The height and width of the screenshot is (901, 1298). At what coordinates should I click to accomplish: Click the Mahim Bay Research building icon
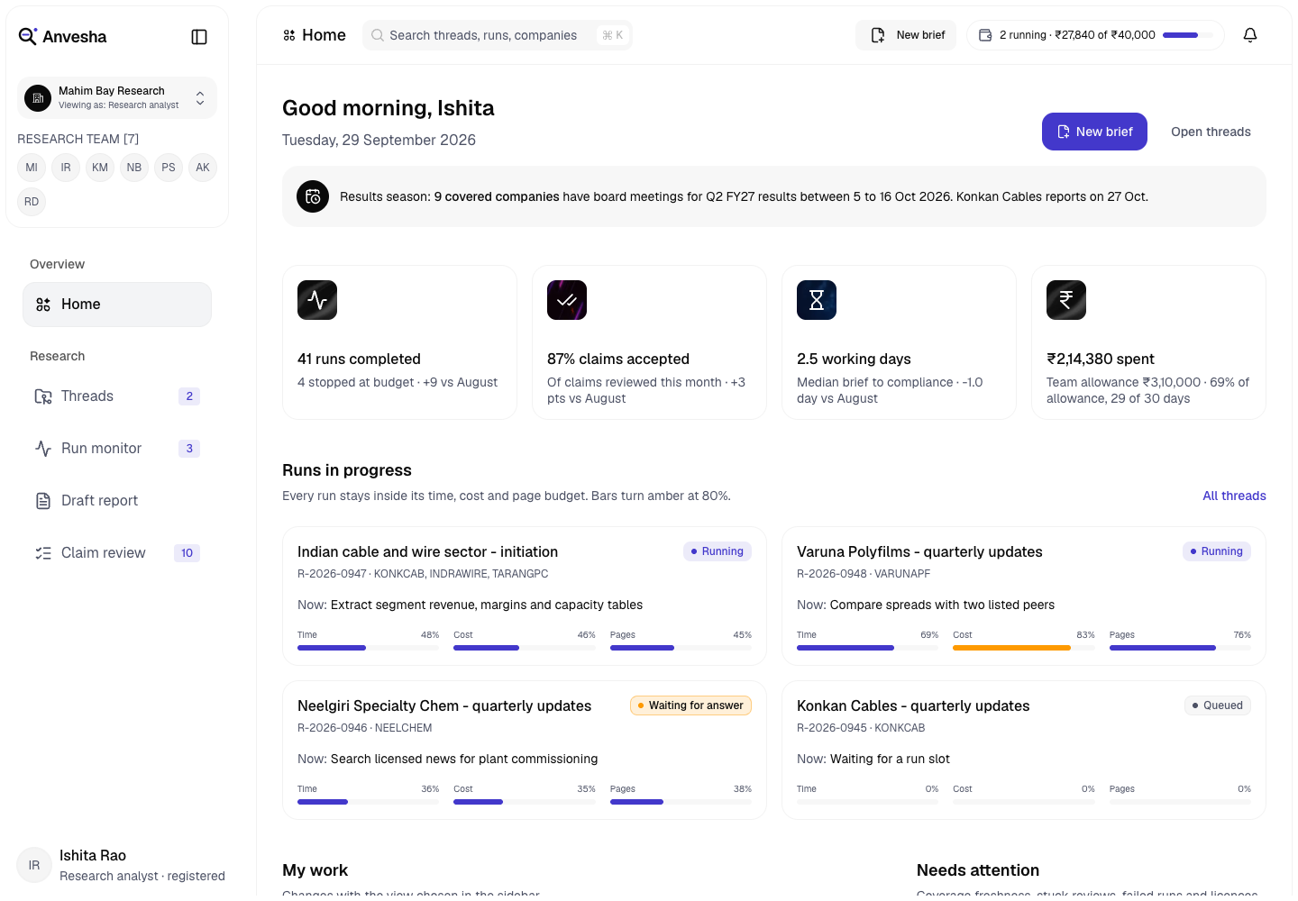38,97
